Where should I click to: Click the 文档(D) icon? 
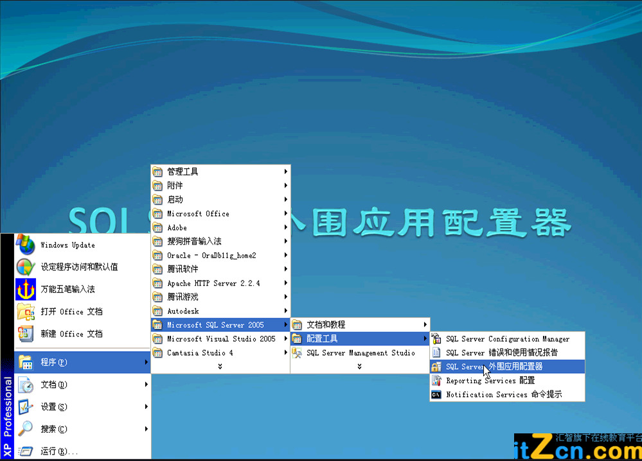coord(26,385)
